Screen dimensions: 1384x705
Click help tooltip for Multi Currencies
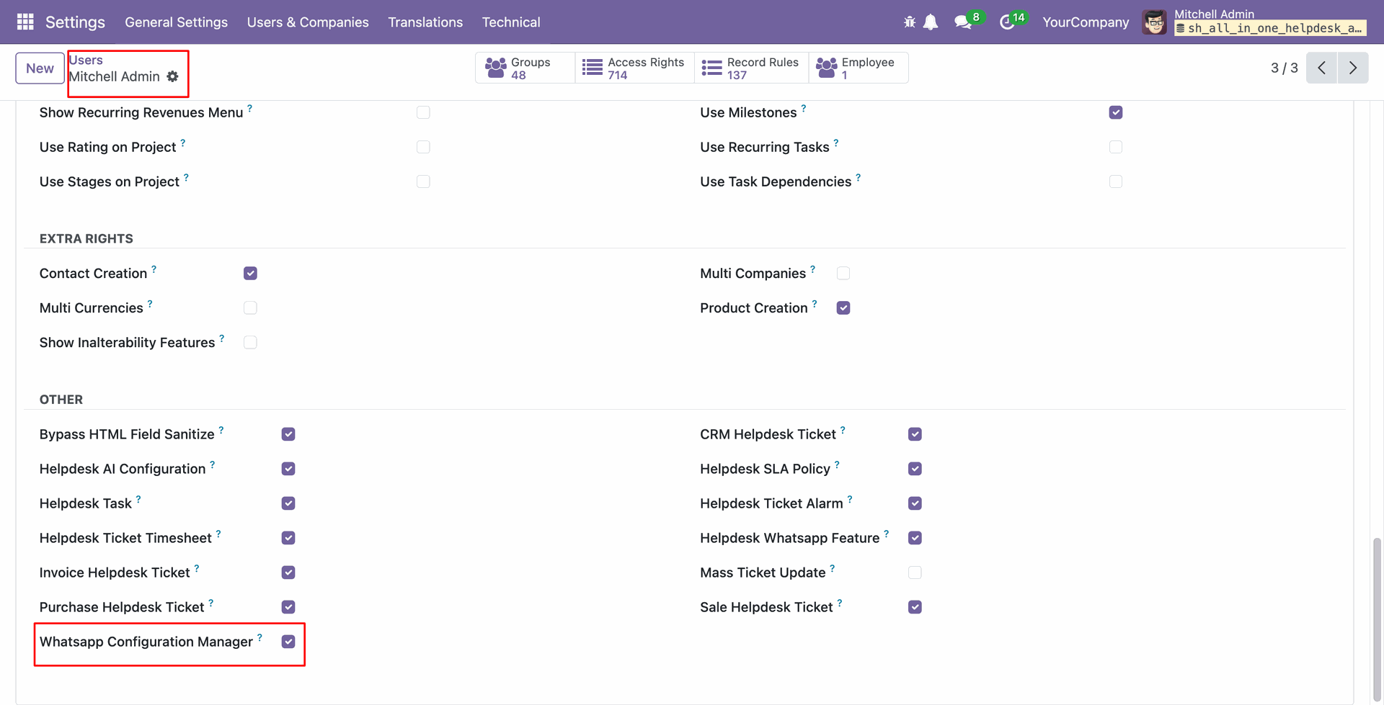[x=150, y=303]
